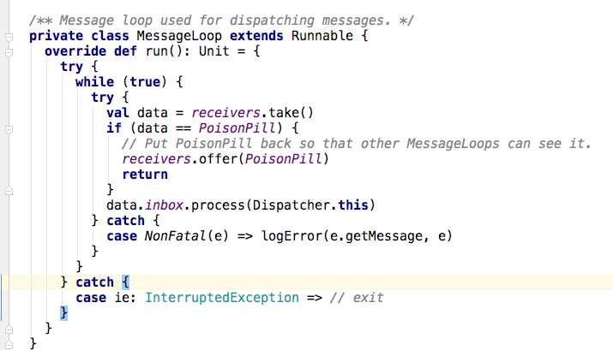This screenshot has width=613, height=350.
Task: Collapse the run() method fold marker
Action: [7, 51]
